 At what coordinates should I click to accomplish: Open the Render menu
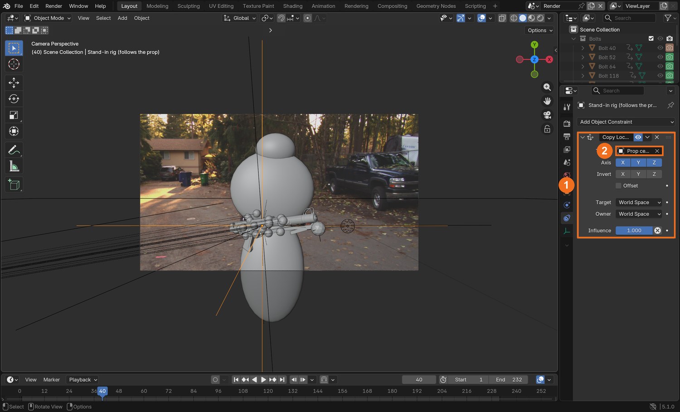pyautogui.click(x=53, y=6)
